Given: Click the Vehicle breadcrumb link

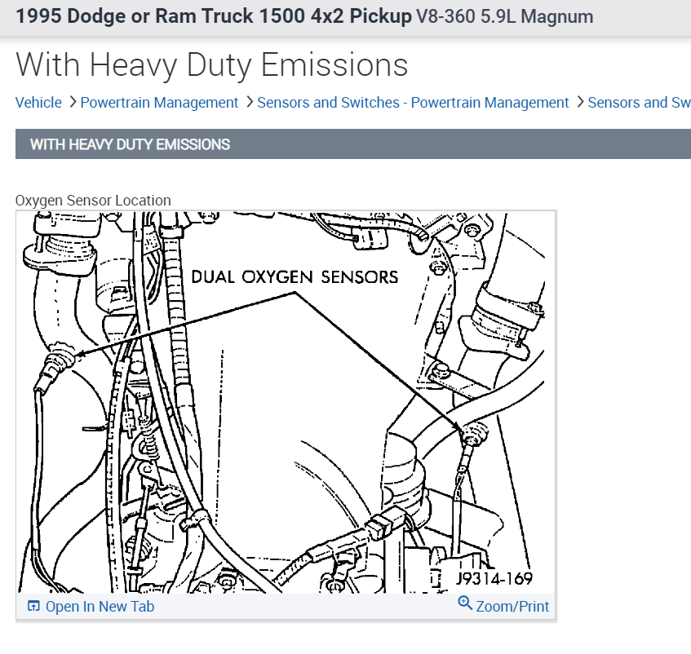Looking at the screenshot, I should [38, 102].
